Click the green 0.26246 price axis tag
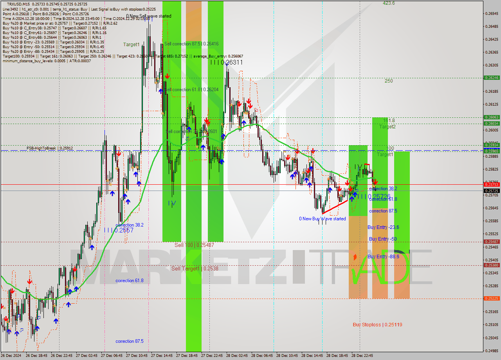Screen dimensions: 501x360 click(492, 78)
